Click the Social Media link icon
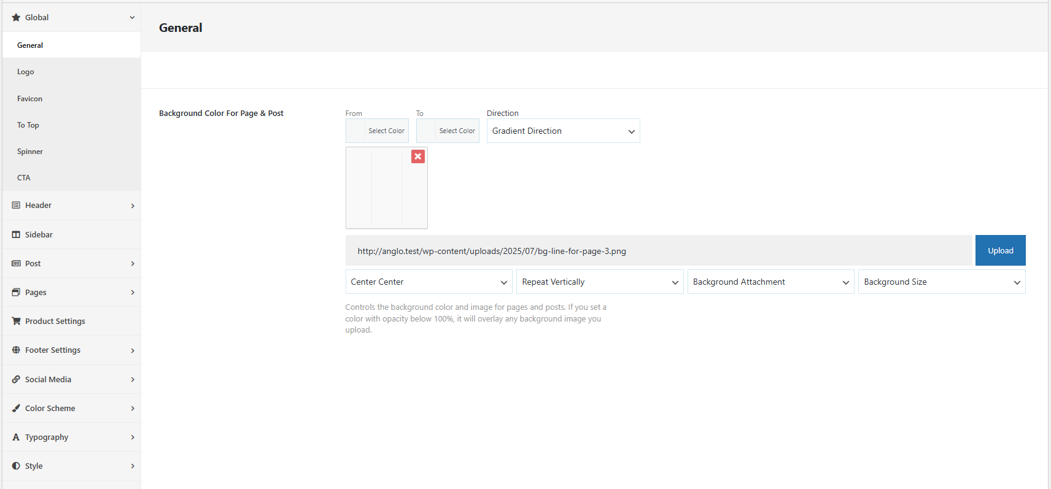Viewport: 1051px width, 489px height. click(x=16, y=380)
